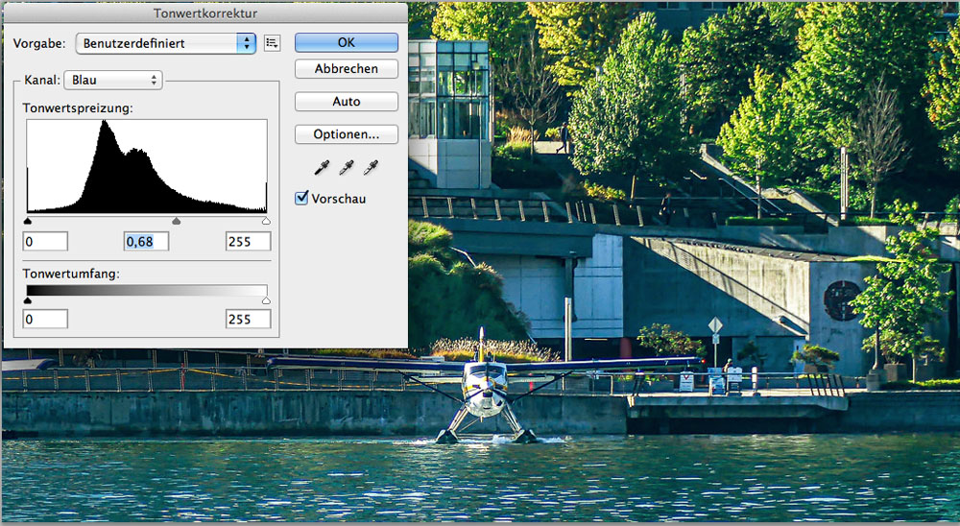Toggle the Vorschau preview checkbox

pyautogui.click(x=301, y=199)
